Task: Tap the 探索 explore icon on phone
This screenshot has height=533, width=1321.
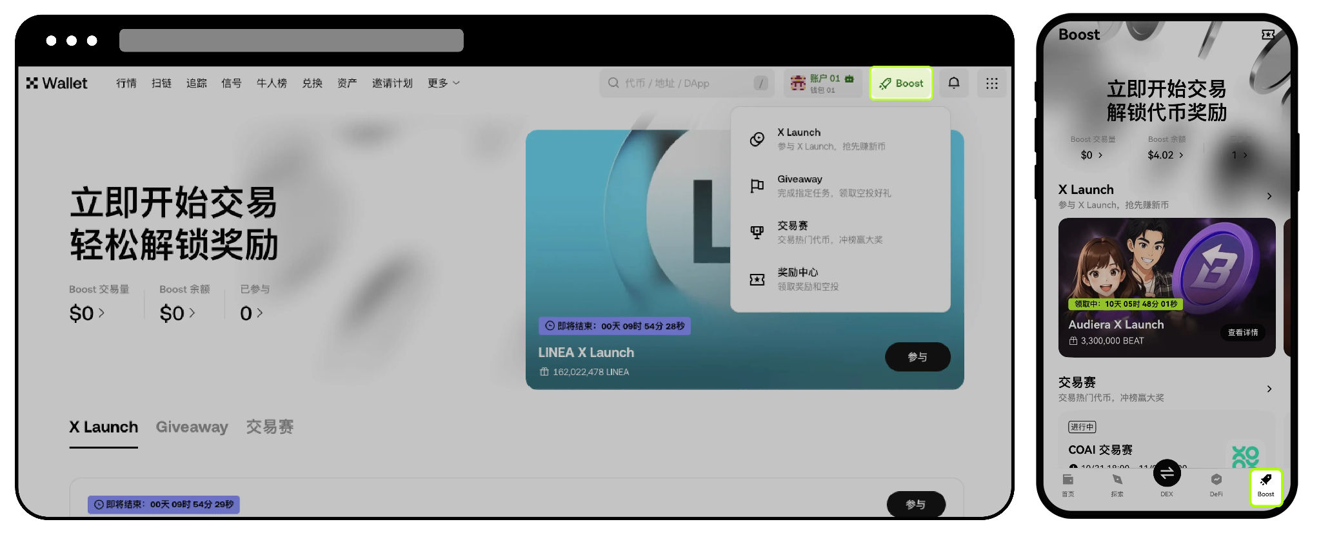Action: (x=1117, y=480)
